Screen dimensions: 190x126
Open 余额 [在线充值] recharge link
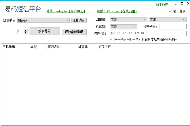117,11
